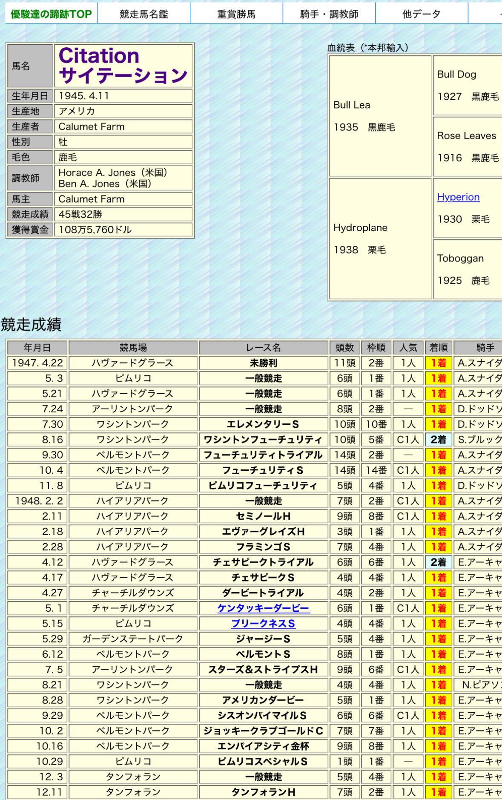Click the 競馬場 column header
Viewport: 502px width, 800px height.
[x=133, y=348]
